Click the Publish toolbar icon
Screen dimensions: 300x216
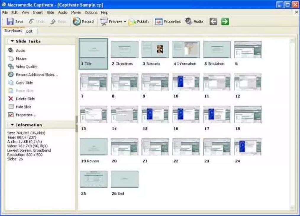pos(132,22)
